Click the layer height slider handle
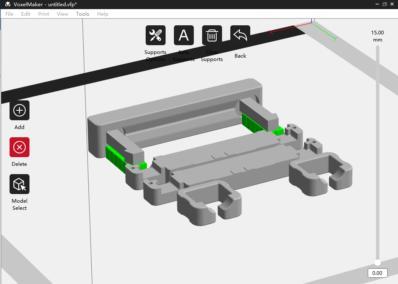The width and height of the screenshot is (398, 284). (x=378, y=263)
